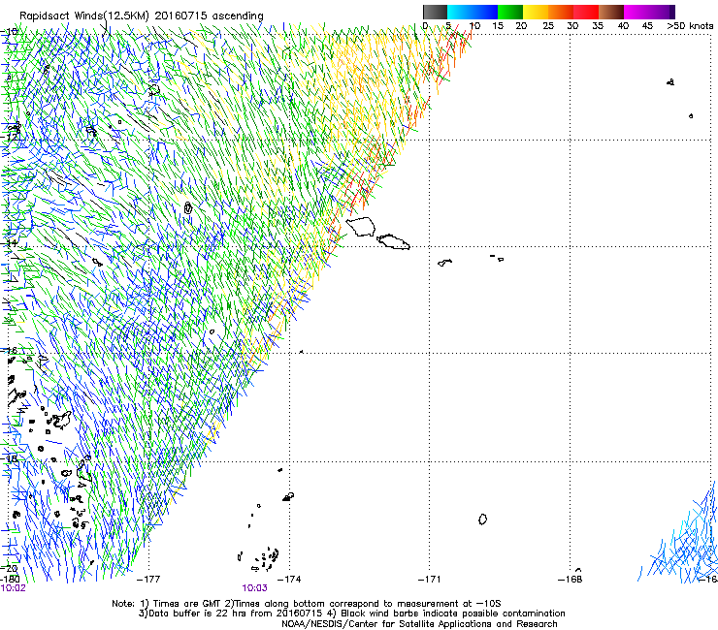Click the "25" legend scale number
The image size is (718, 630).
(x=548, y=26)
